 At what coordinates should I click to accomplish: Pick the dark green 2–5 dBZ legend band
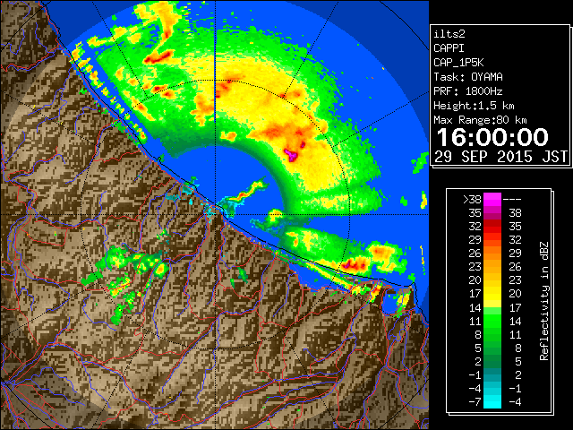492,361
